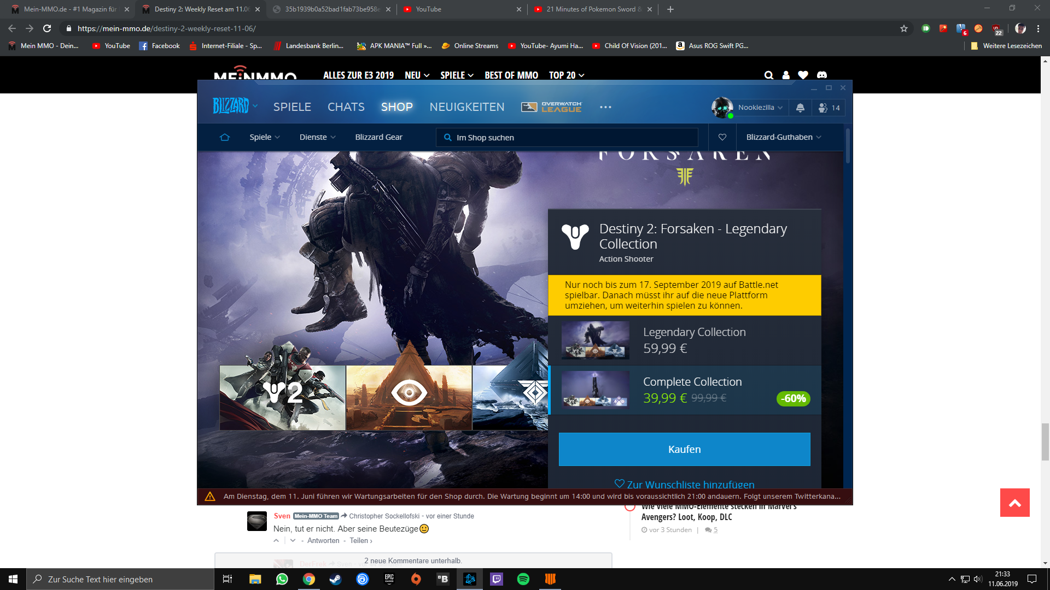Image resolution: width=1050 pixels, height=590 pixels.
Task: Open the MeinMMO Discord icon
Action: tap(822, 75)
